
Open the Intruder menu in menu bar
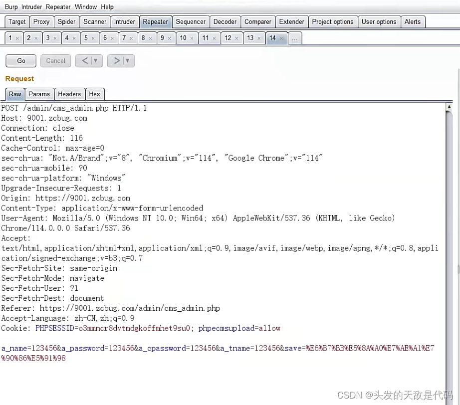pos(32,7)
